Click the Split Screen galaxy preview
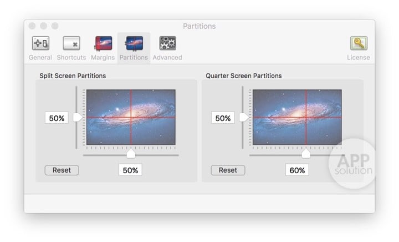Image resolution: width=399 pixels, height=242 pixels. click(x=131, y=118)
